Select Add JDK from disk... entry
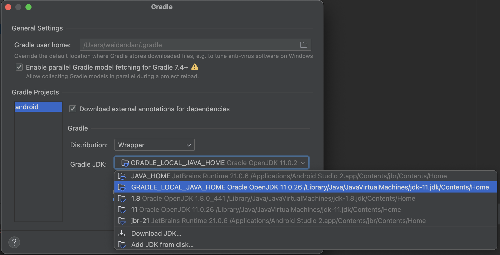The width and height of the screenshot is (500, 255). (305, 245)
